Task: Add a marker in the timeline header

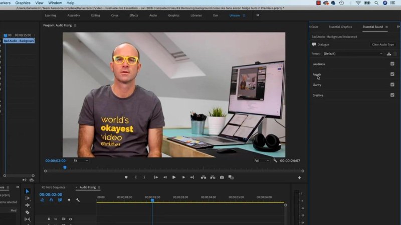Action: tap(69, 200)
